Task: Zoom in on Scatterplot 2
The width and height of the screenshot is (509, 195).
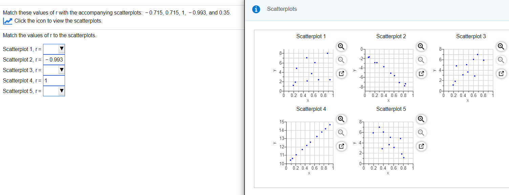Action: click(x=421, y=47)
